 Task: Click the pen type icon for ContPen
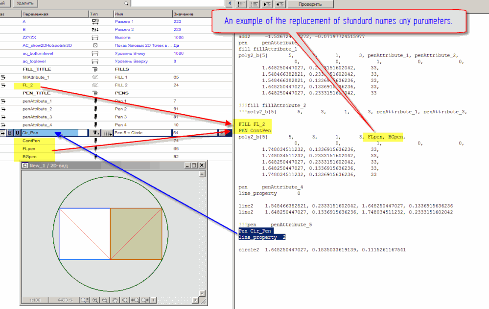(95, 141)
